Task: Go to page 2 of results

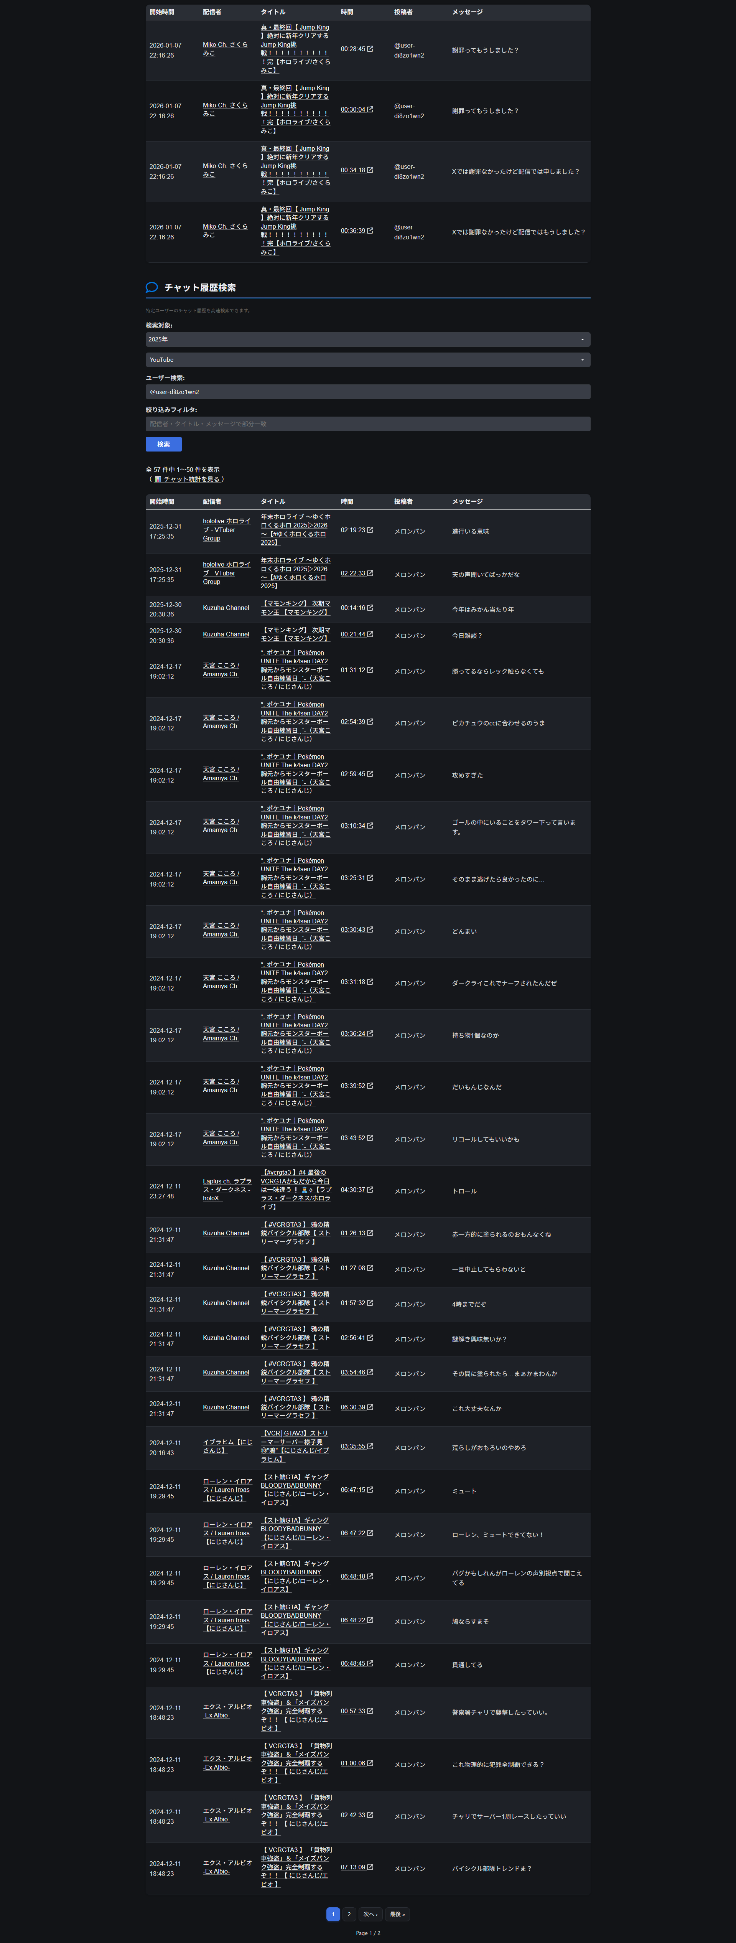Action: pos(349,1913)
